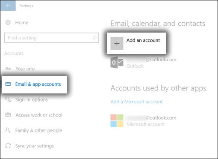
Task: Open Access work or school
Action: tap(39, 115)
